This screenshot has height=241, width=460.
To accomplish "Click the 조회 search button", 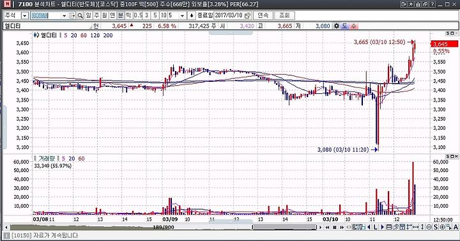I will point(284,15).
